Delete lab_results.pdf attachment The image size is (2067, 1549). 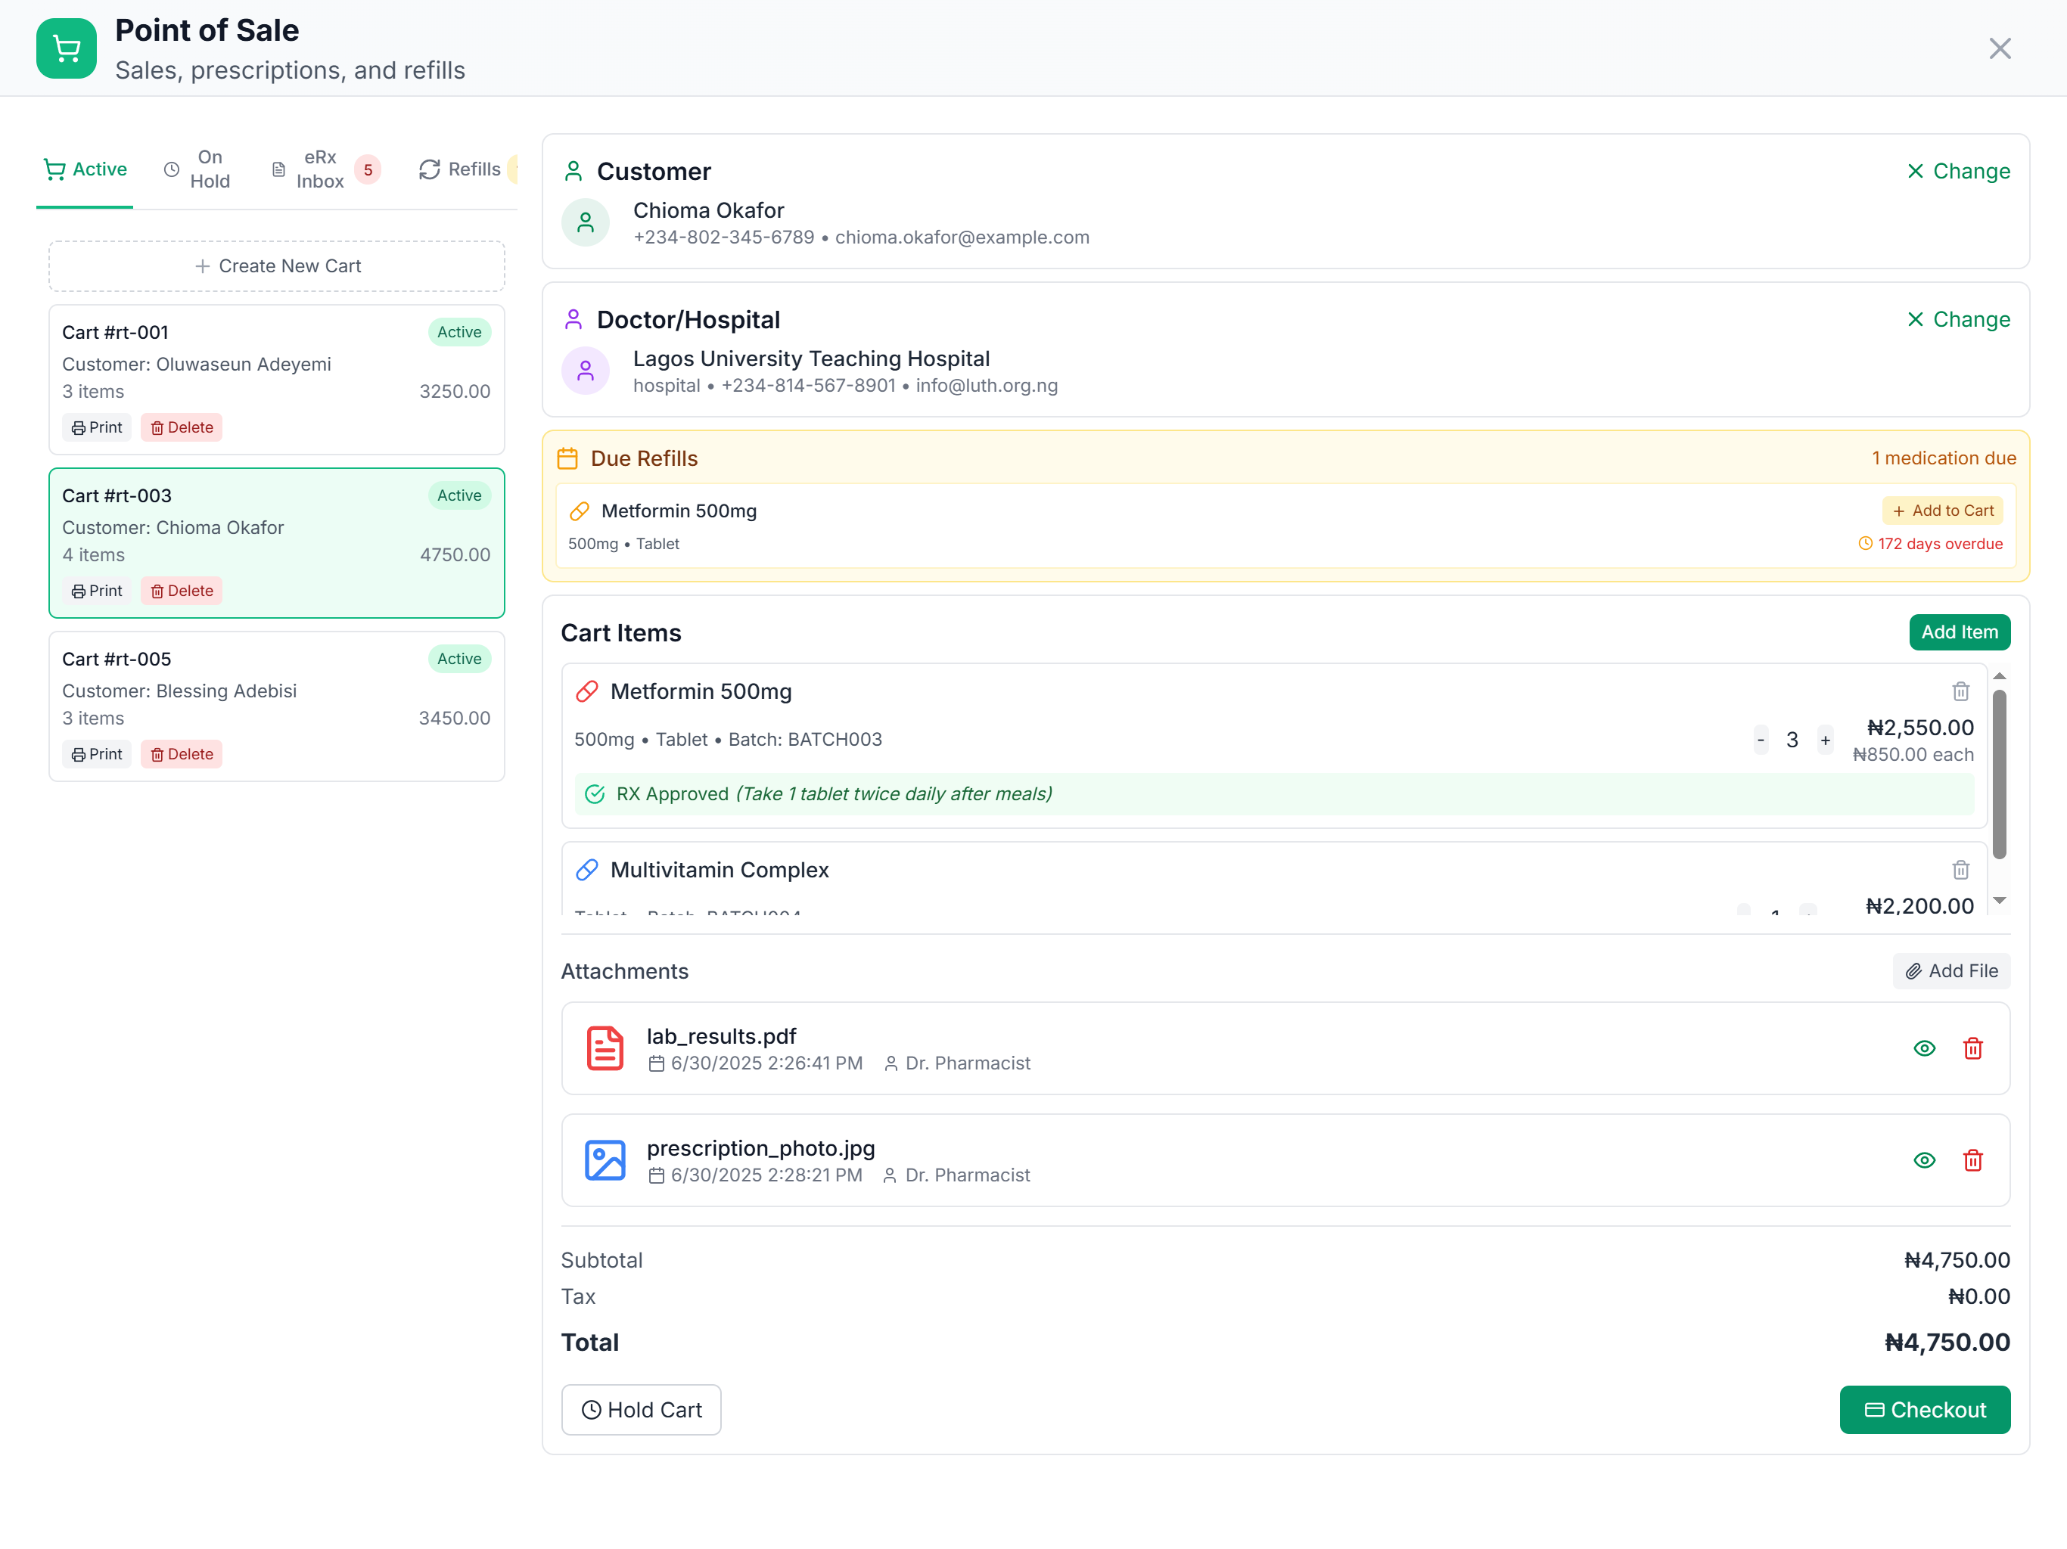pos(1972,1048)
